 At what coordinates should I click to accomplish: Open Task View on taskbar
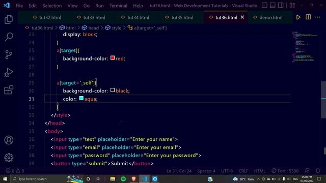coord(98,179)
